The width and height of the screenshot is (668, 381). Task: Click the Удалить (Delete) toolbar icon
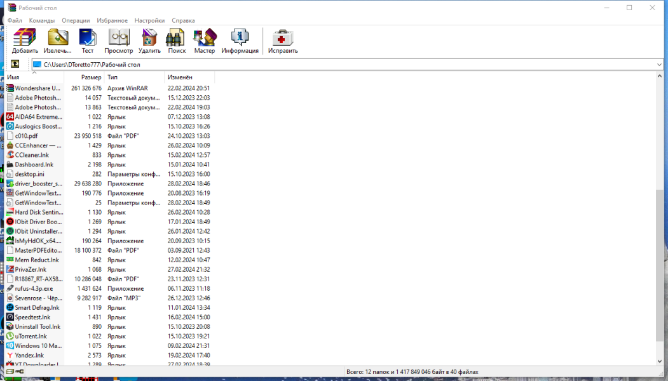(149, 41)
